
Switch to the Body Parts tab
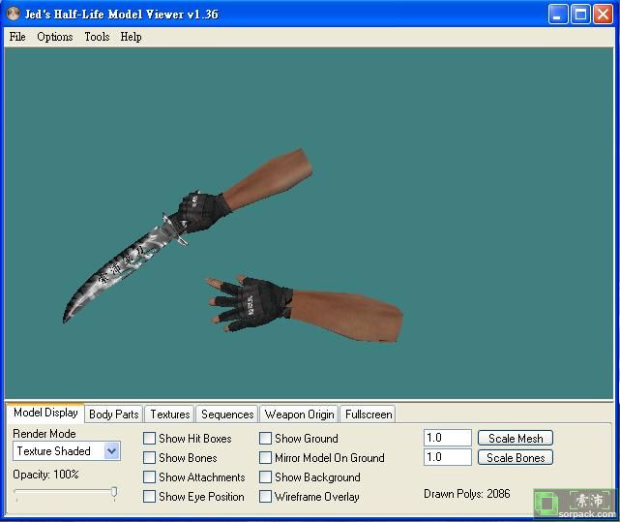point(113,415)
